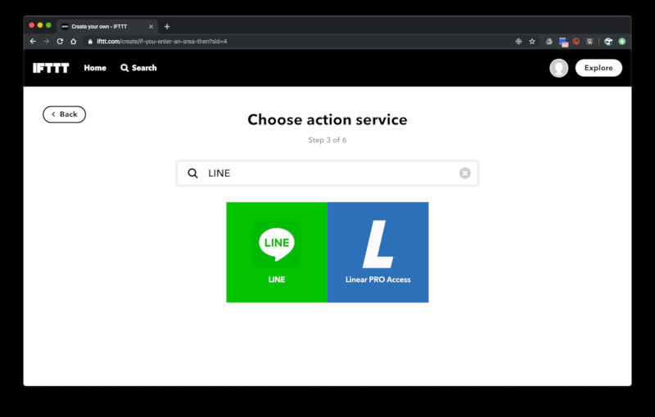Go back using the Back button
The image size is (655, 417).
point(65,114)
